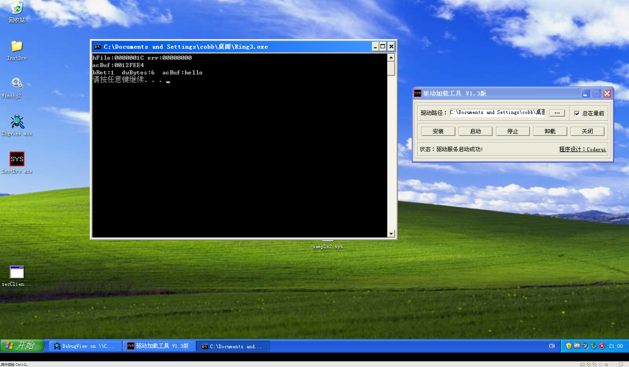This screenshot has width=629, height=367.
Task: Open the VMware Tools tray icon
Action: coord(577,346)
